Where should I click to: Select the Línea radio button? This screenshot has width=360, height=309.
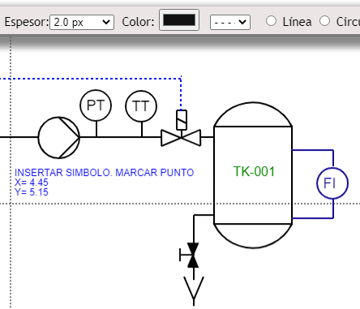pos(271,21)
